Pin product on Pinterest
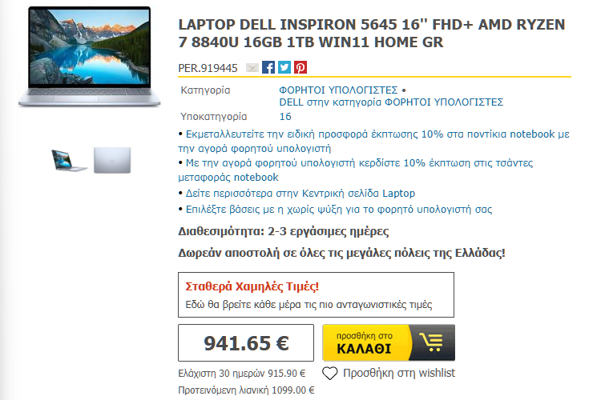The image size is (601, 400). coord(300,68)
